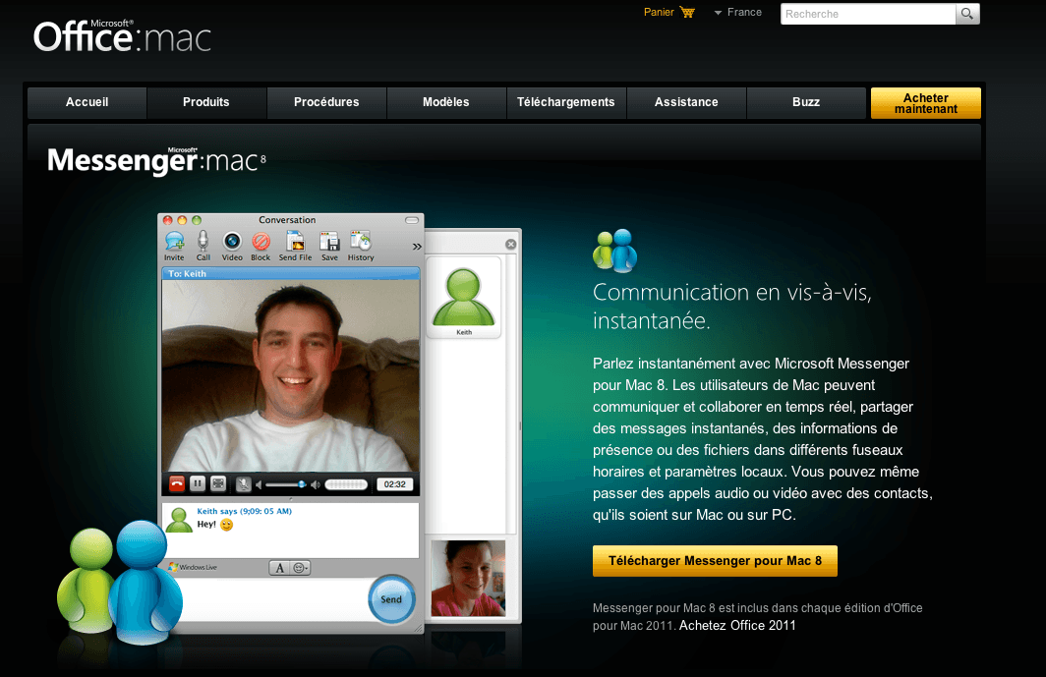Start video using the Video icon

(232, 246)
